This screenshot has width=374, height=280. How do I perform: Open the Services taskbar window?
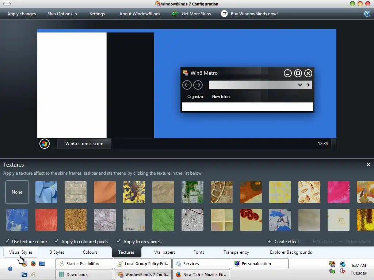[x=201, y=264]
